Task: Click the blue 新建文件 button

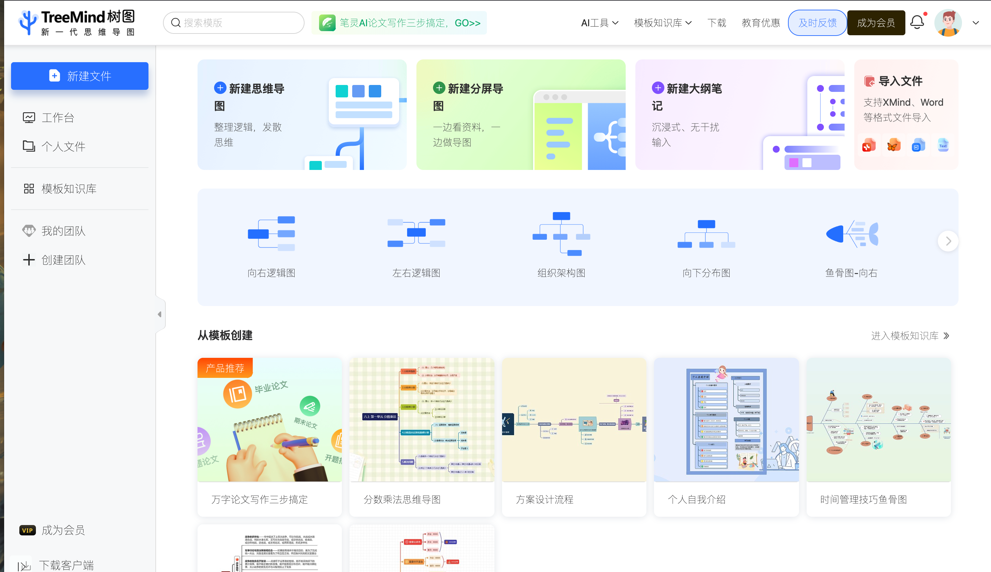Action: click(x=80, y=76)
